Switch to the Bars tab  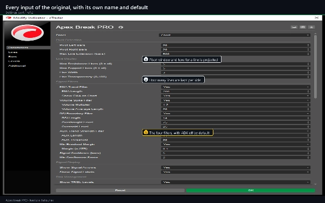pos(12,56)
